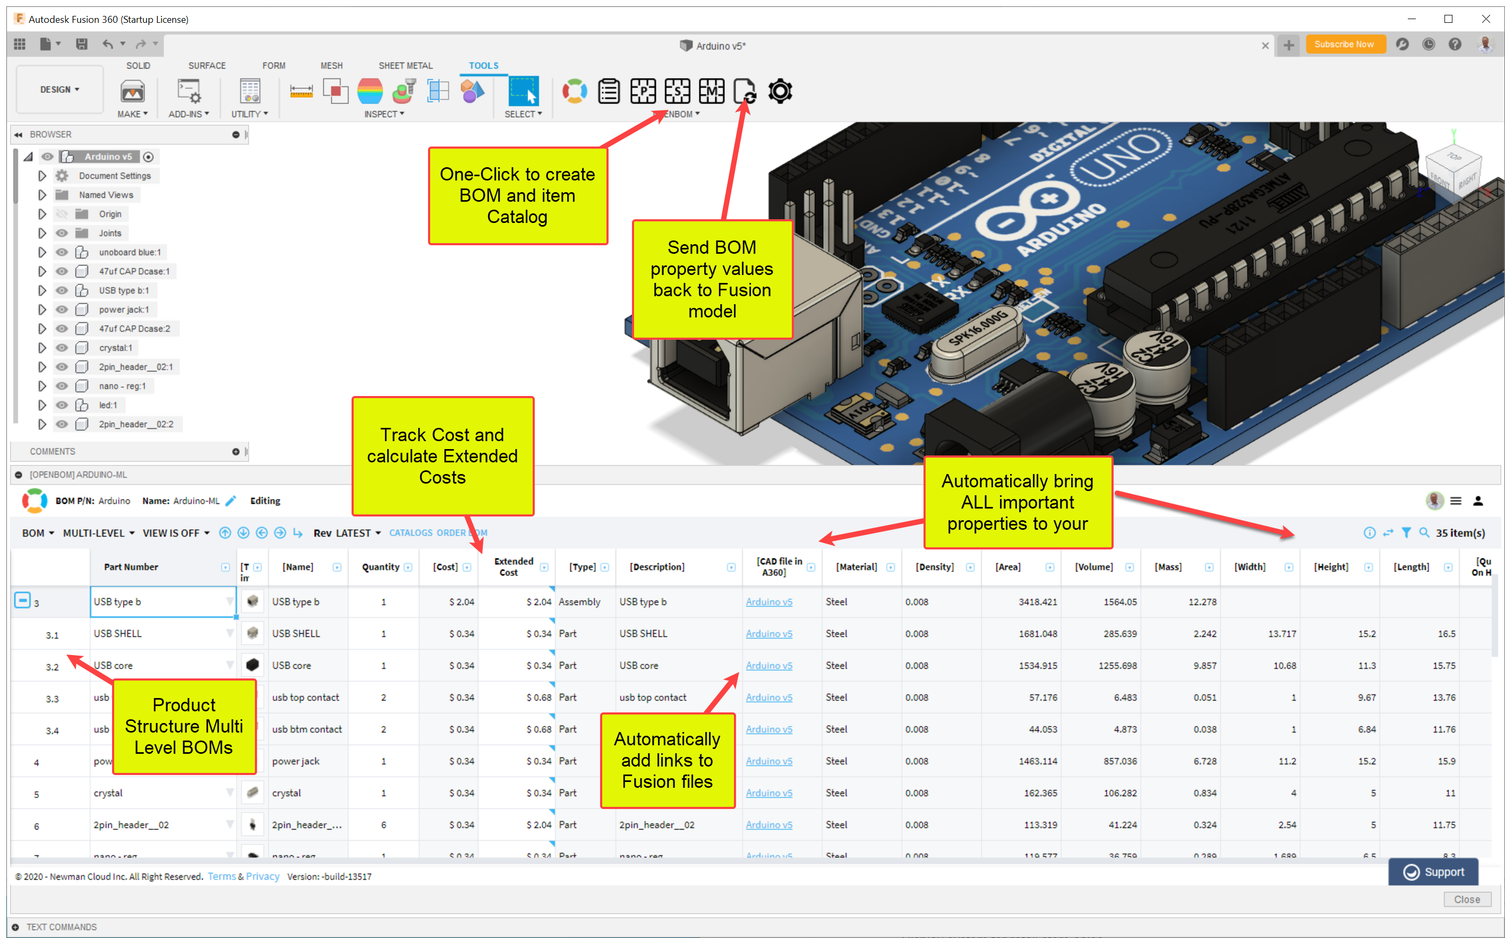Toggle visibility of the Origin folder

click(62, 214)
